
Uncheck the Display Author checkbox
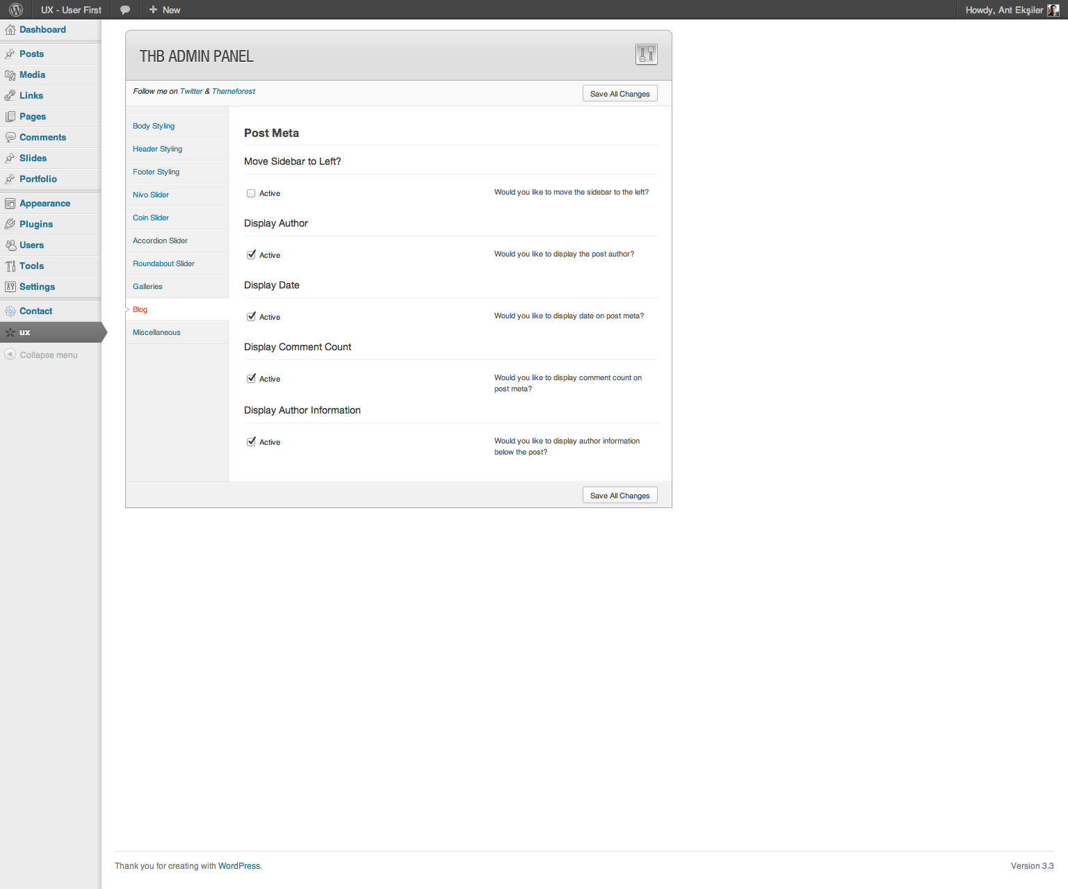251,255
